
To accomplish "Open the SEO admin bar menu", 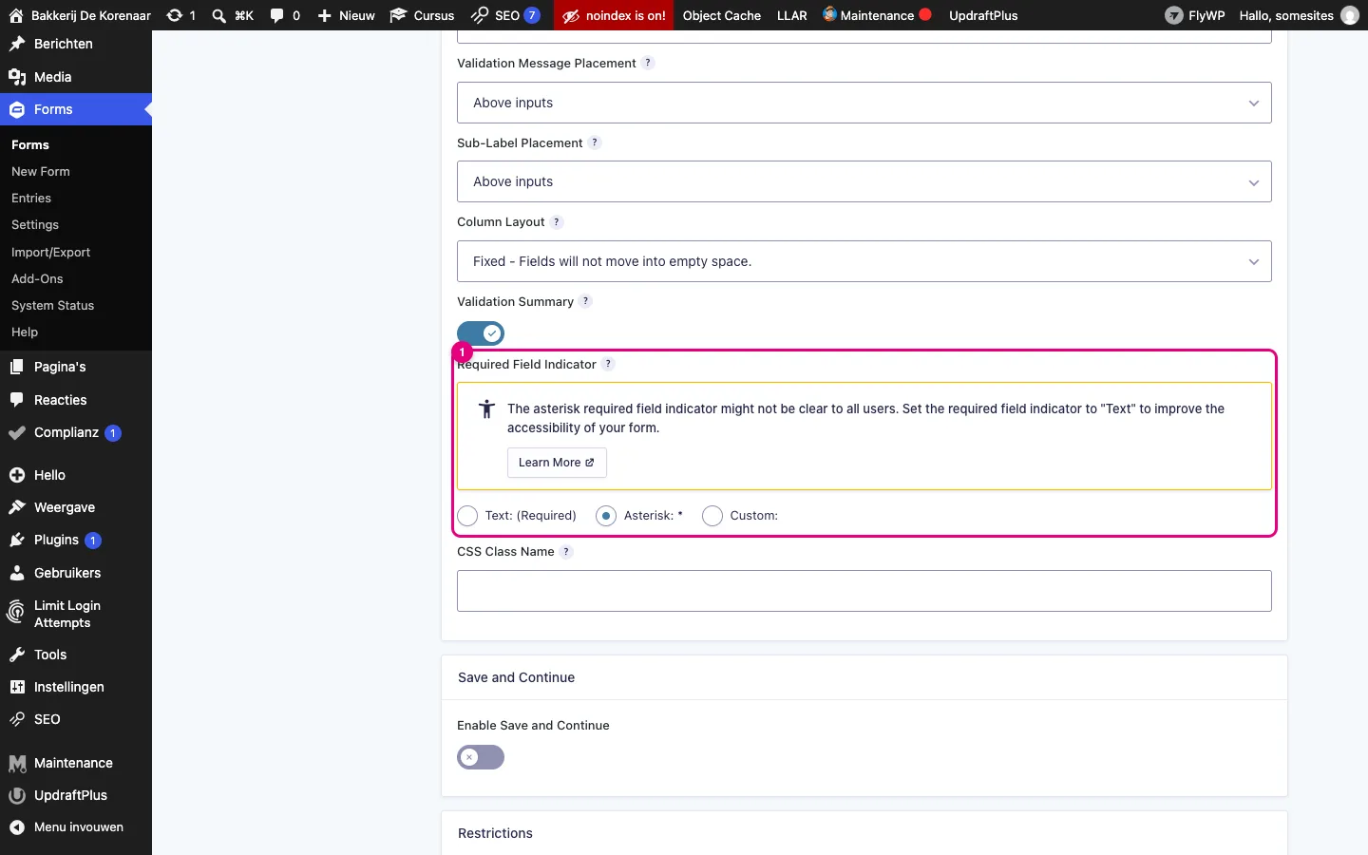I will click(x=505, y=15).
